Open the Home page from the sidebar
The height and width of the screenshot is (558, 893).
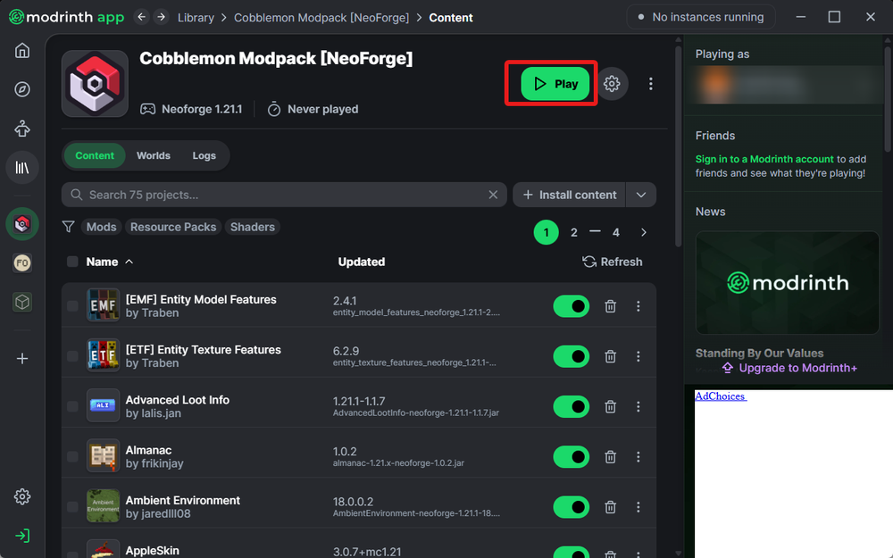coord(22,51)
